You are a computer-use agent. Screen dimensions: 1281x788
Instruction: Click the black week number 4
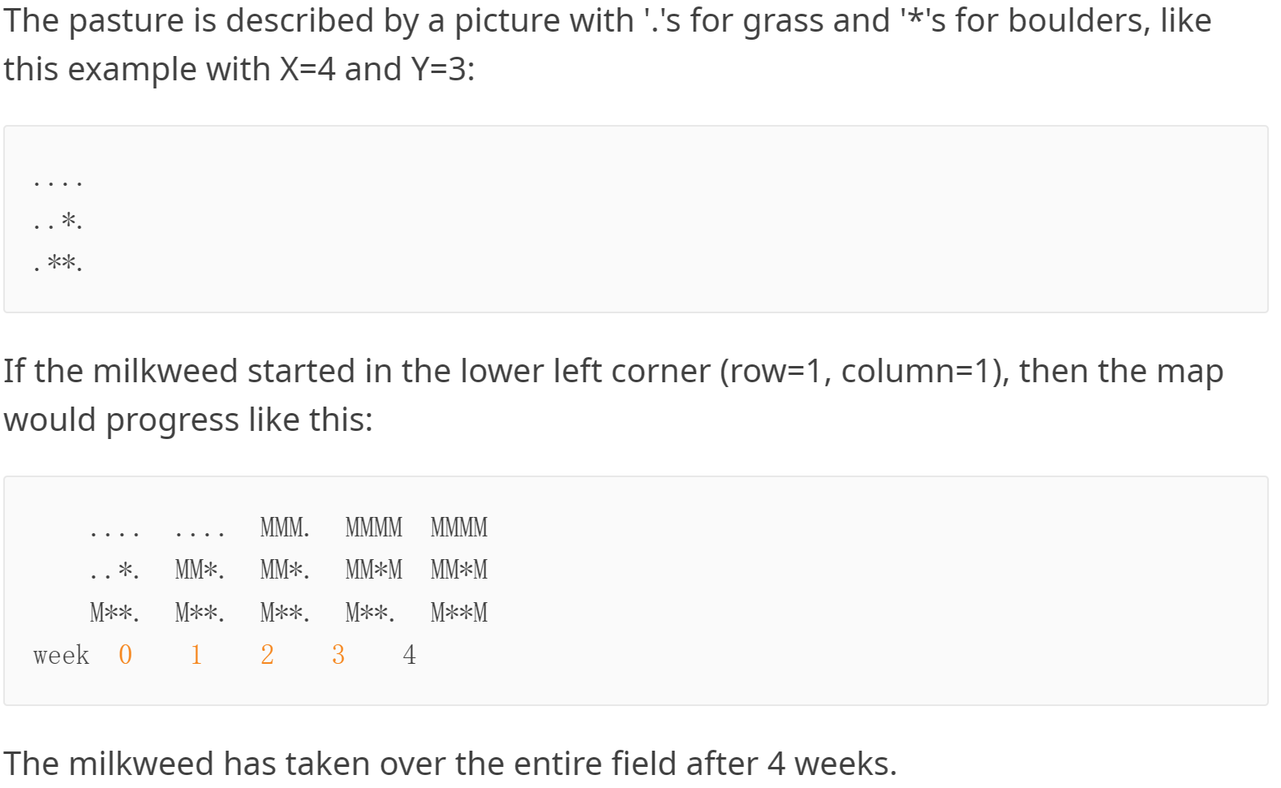409,654
